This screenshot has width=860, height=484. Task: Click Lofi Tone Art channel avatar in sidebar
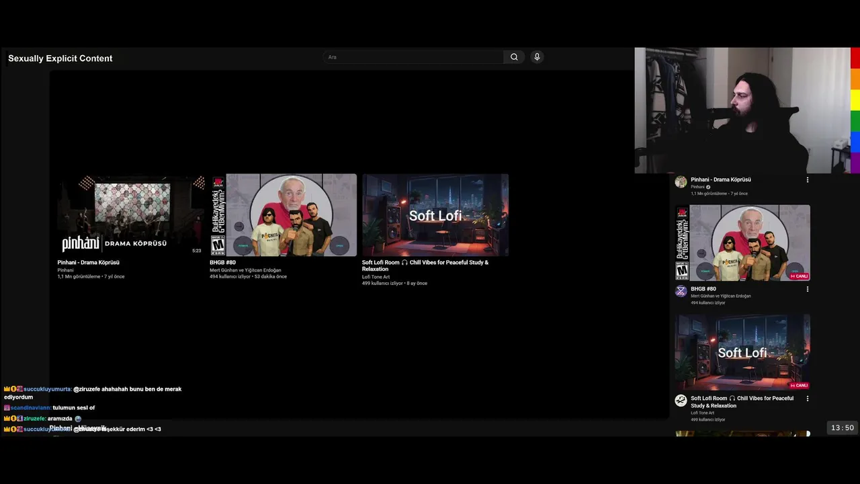coord(681,401)
